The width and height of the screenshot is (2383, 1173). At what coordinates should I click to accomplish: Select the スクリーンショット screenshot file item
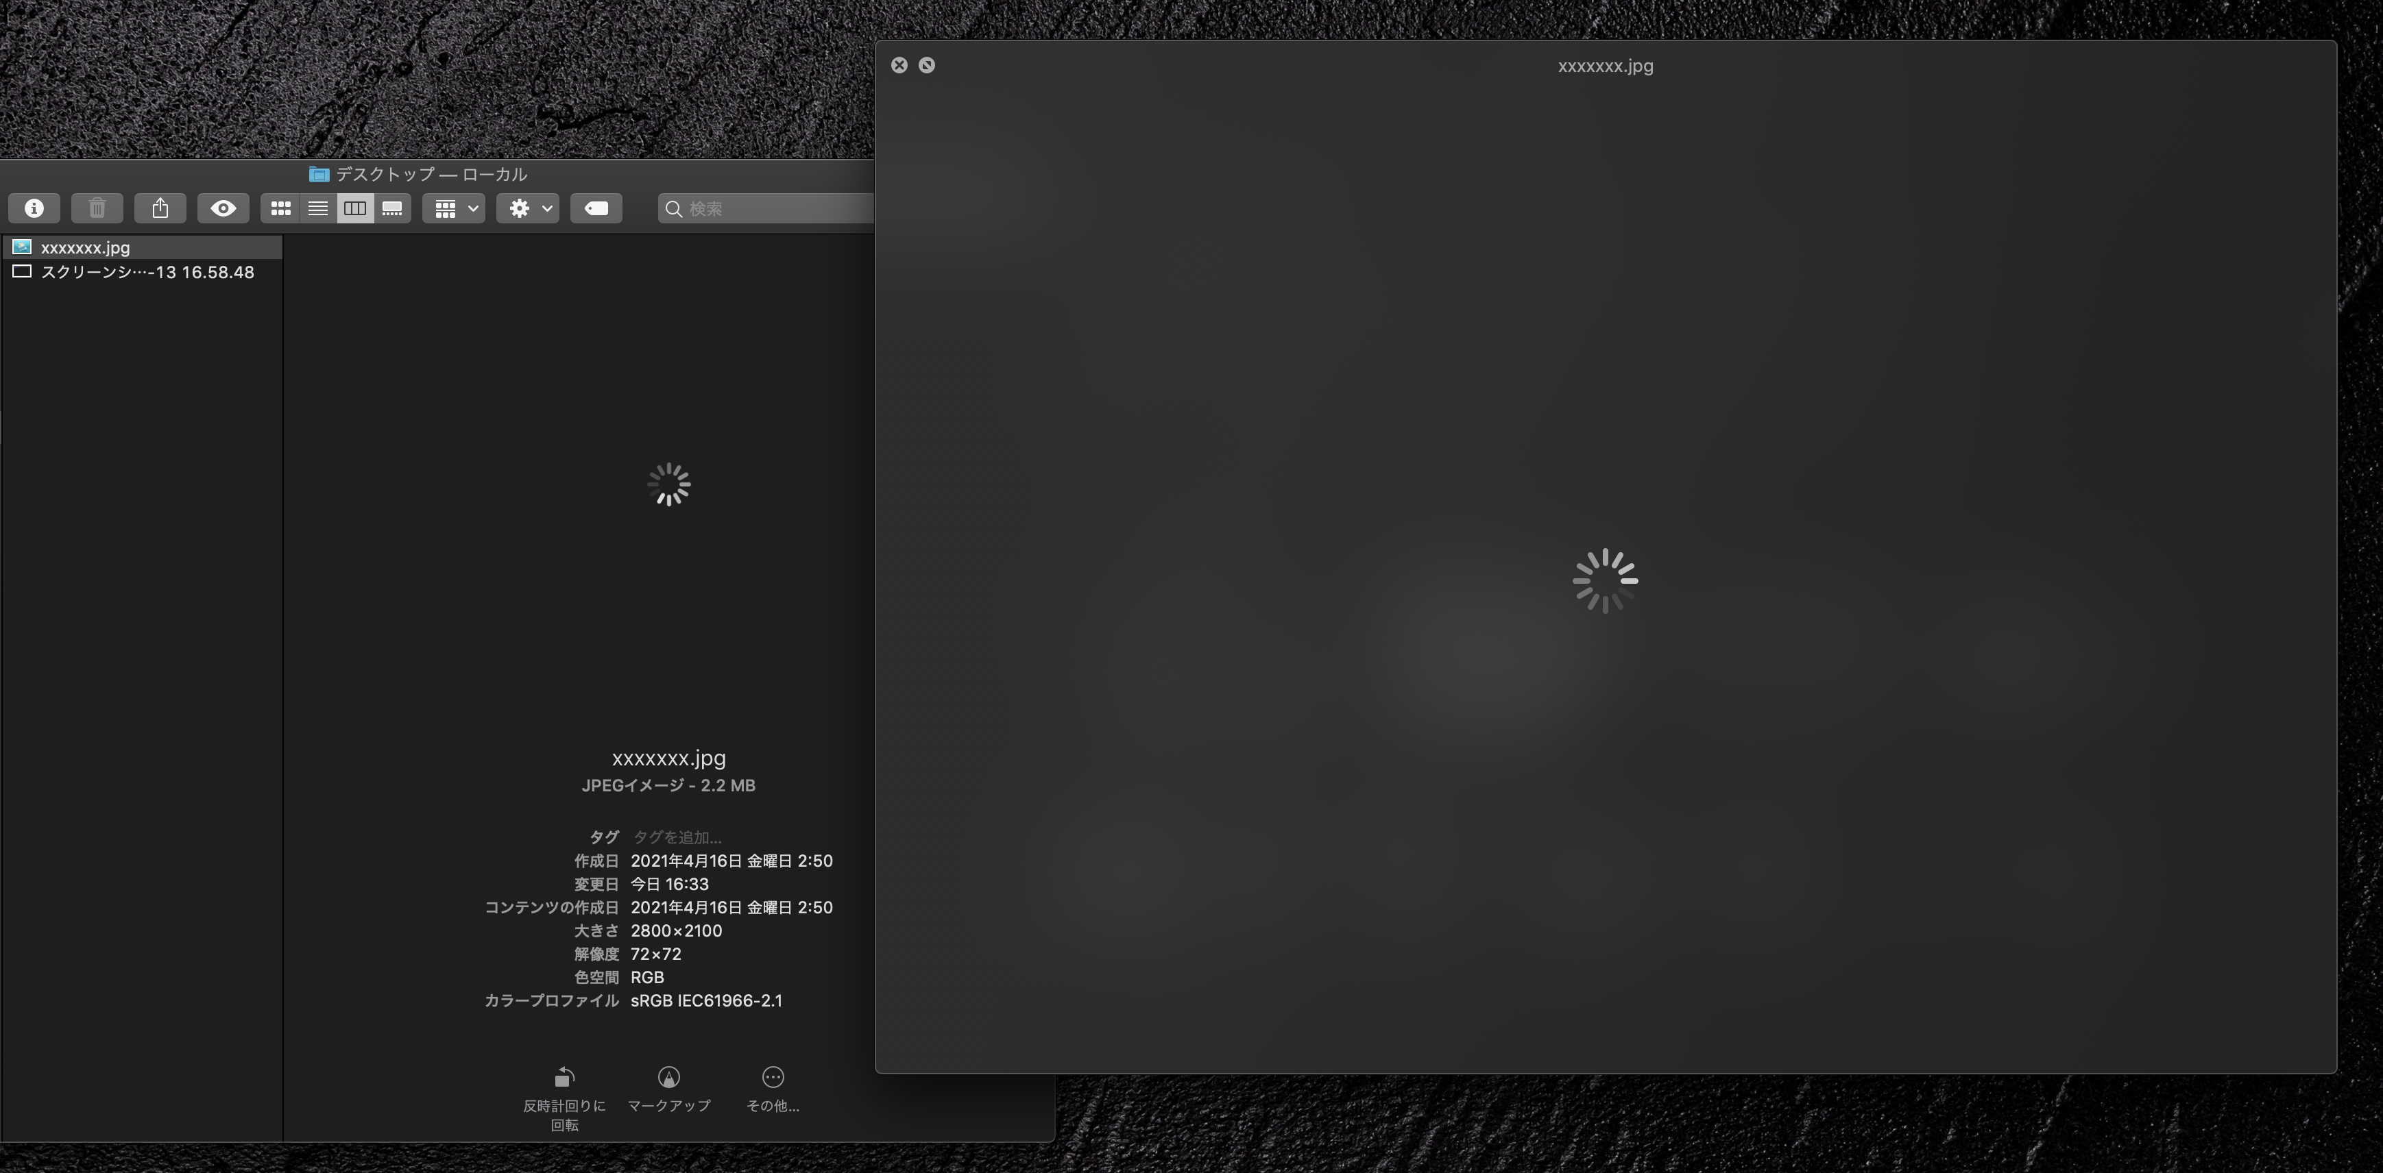coord(146,272)
